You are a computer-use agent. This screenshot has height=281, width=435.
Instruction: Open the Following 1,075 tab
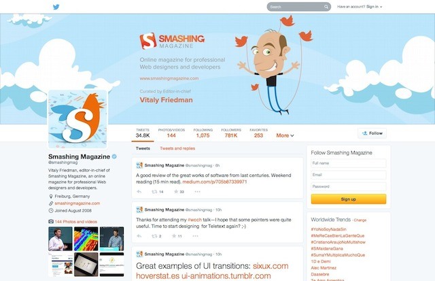(x=203, y=133)
